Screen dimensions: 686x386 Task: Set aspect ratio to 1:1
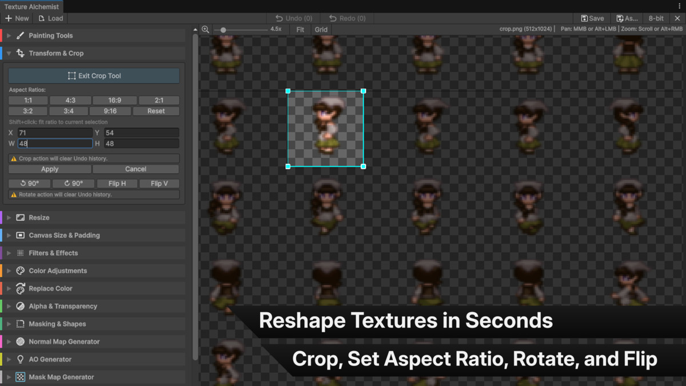click(x=28, y=100)
